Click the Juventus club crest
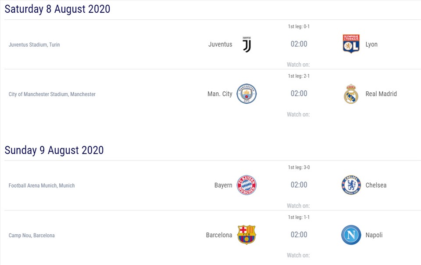The image size is (421, 265). 247,44
